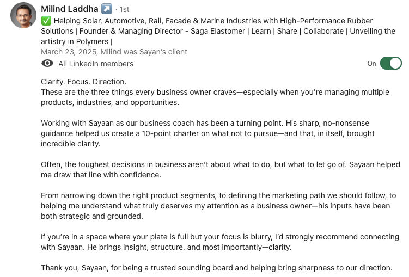The height and width of the screenshot is (277, 409).
Task: Click the paragraph starting From narrowing down
Action: (x=218, y=206)
